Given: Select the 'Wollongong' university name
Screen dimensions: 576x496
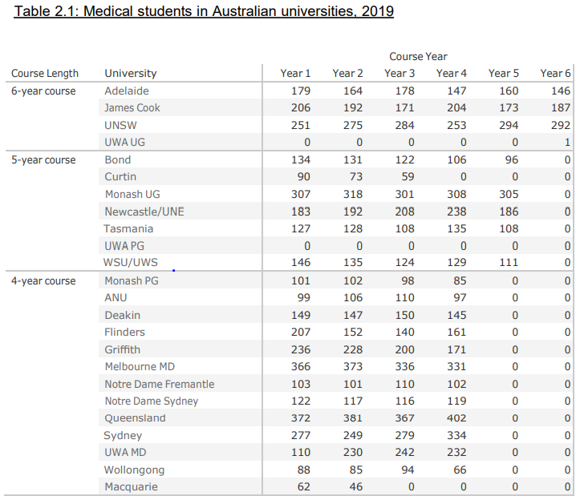Looking at the screenshot, I should 134,470.
